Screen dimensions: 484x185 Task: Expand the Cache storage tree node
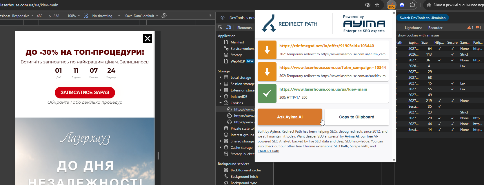click(221, 148)
